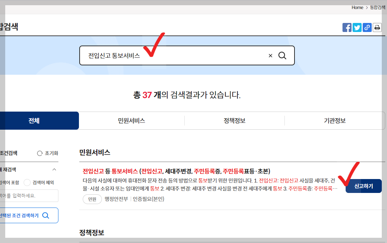Copy the page link via the link icon
Image resolution: width=387 pixels, height=243 pixels.
point(367,27)
